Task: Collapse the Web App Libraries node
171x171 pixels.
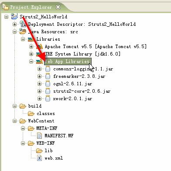Action: [31, 61]
